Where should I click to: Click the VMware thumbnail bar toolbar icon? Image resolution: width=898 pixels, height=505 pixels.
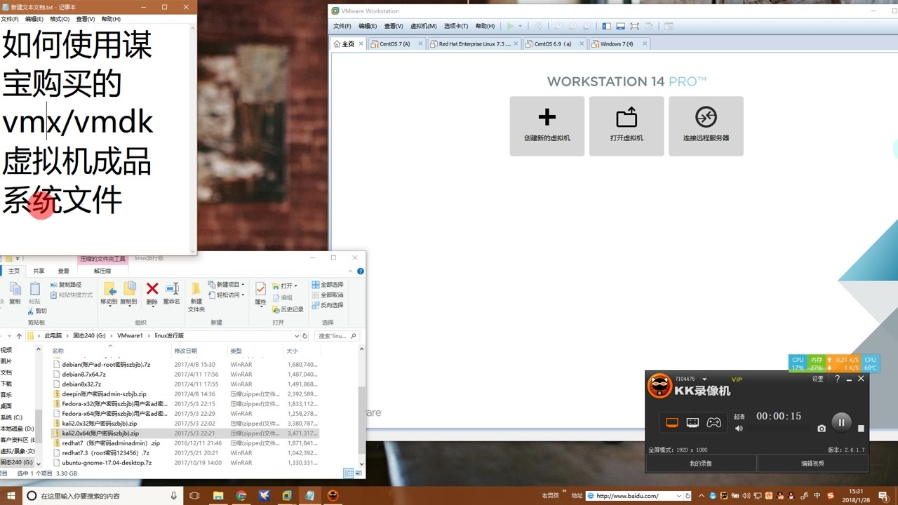(x=620, y=26)
